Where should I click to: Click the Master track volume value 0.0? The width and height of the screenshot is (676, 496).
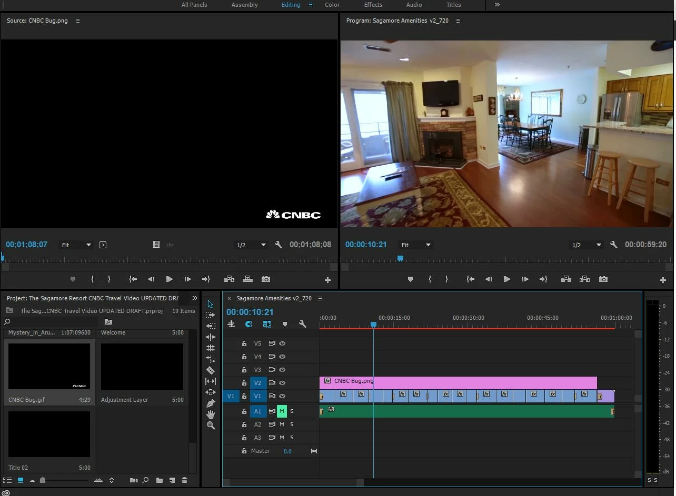coord(287,451)
